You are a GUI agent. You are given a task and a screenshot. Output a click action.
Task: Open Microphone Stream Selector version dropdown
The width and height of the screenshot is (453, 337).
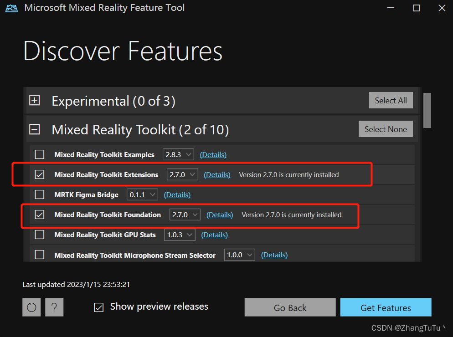(239, 255)
